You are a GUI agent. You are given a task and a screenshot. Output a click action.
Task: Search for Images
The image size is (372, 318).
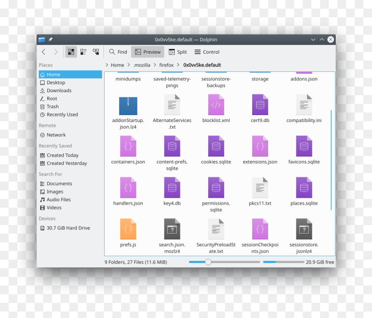point(70,192)
